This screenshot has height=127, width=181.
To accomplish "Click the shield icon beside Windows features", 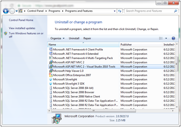I will 5,33.
